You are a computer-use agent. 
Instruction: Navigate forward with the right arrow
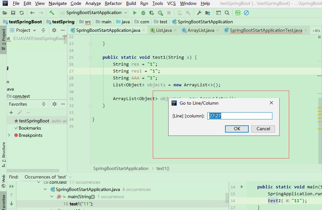click(x=41, y=13)
